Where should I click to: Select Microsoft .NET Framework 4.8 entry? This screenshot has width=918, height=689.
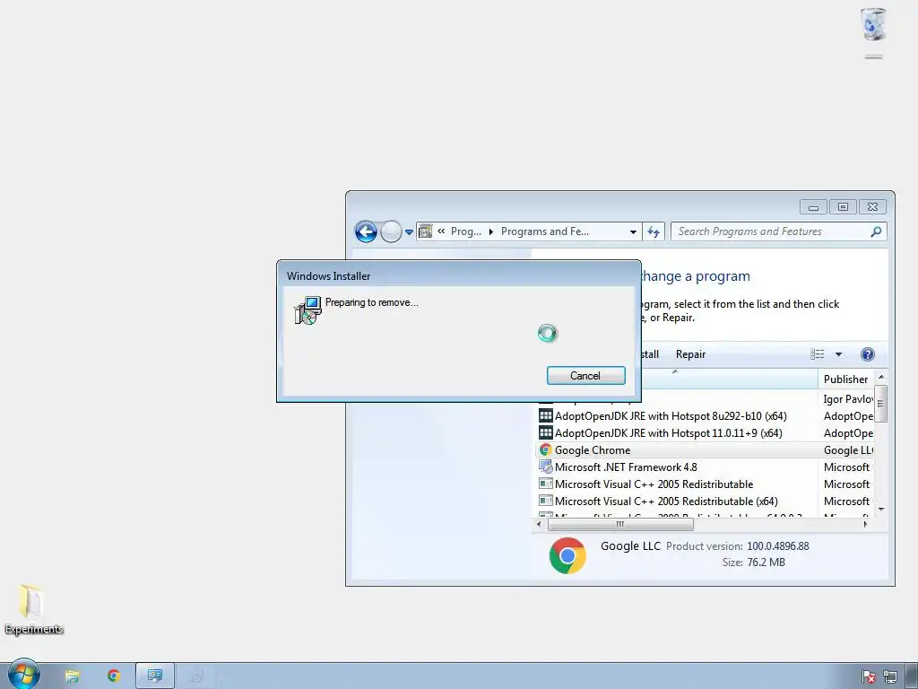pos(626,467)
